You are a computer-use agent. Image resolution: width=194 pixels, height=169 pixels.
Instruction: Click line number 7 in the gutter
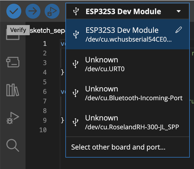coord(45,101)
